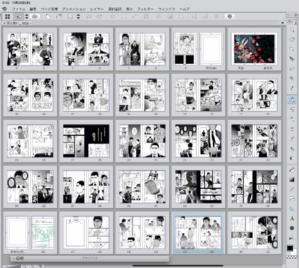Select the Eyedropper tool

coord(292,88)
